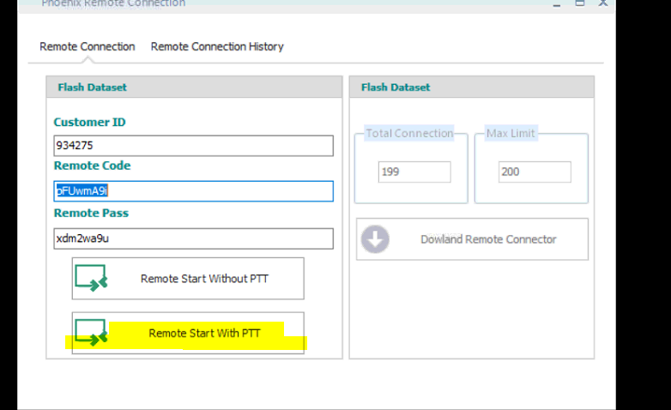Click the download arrow icon
The height and width of the screenshot is (410, 671).
[375, 239]
